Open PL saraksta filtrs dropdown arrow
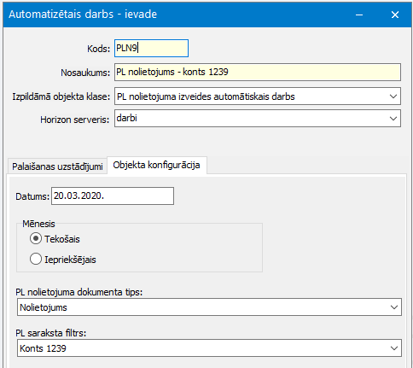Viewport: 413px width, 368px height. coord(394,348)
